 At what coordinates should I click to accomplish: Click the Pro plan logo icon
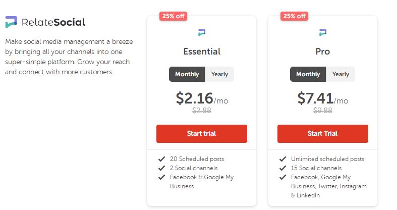click(x=323, y=33)
